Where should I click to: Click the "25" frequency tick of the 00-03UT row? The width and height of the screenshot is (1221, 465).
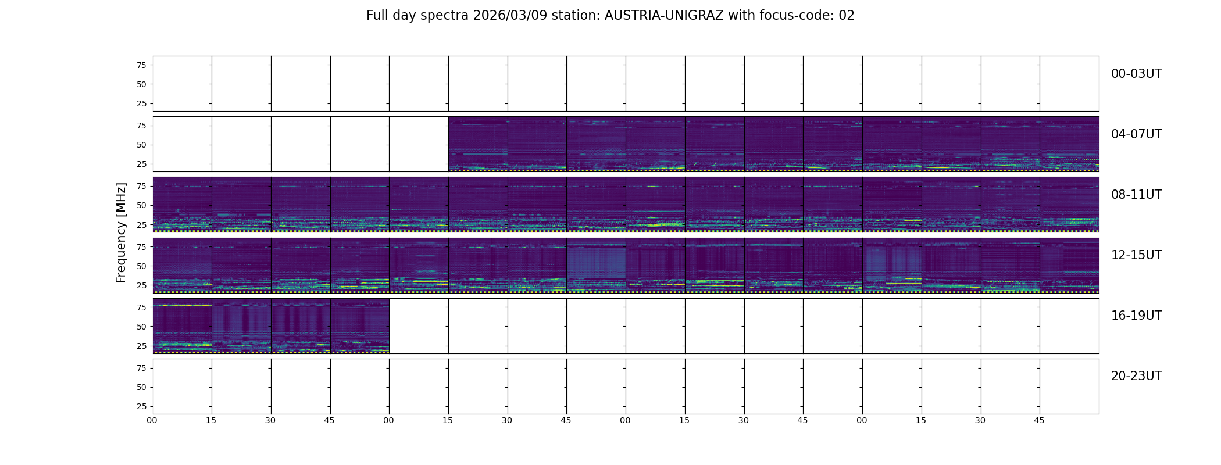pyautogui.click(x=141, y=103)
